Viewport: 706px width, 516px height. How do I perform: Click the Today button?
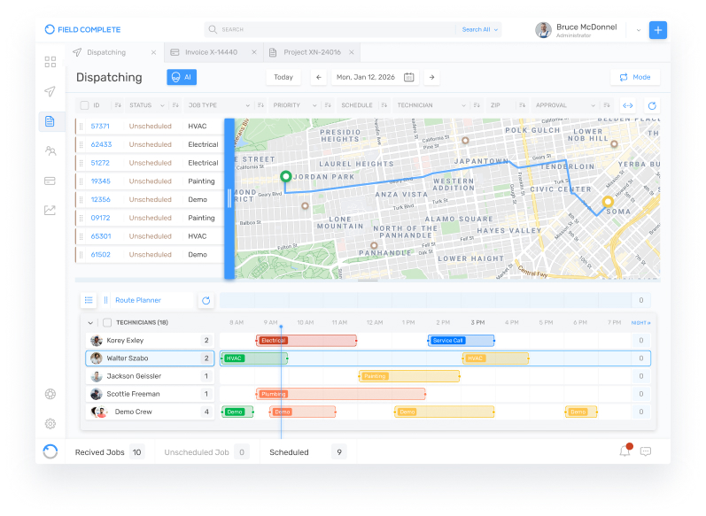(x=283, y=77)
